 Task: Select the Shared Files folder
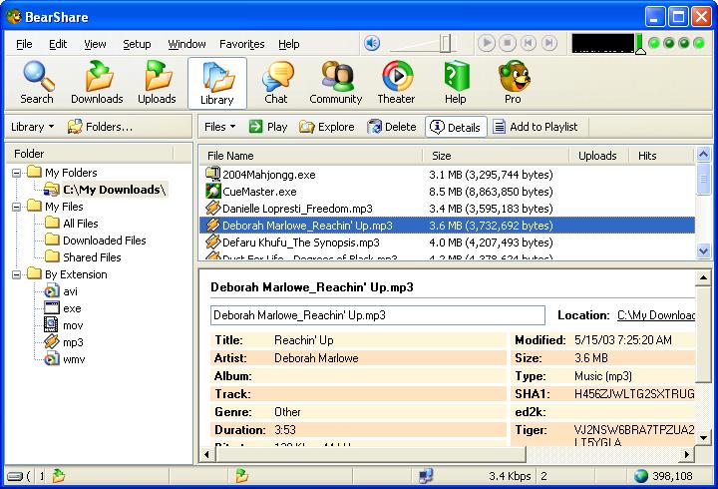coord(92,257)
